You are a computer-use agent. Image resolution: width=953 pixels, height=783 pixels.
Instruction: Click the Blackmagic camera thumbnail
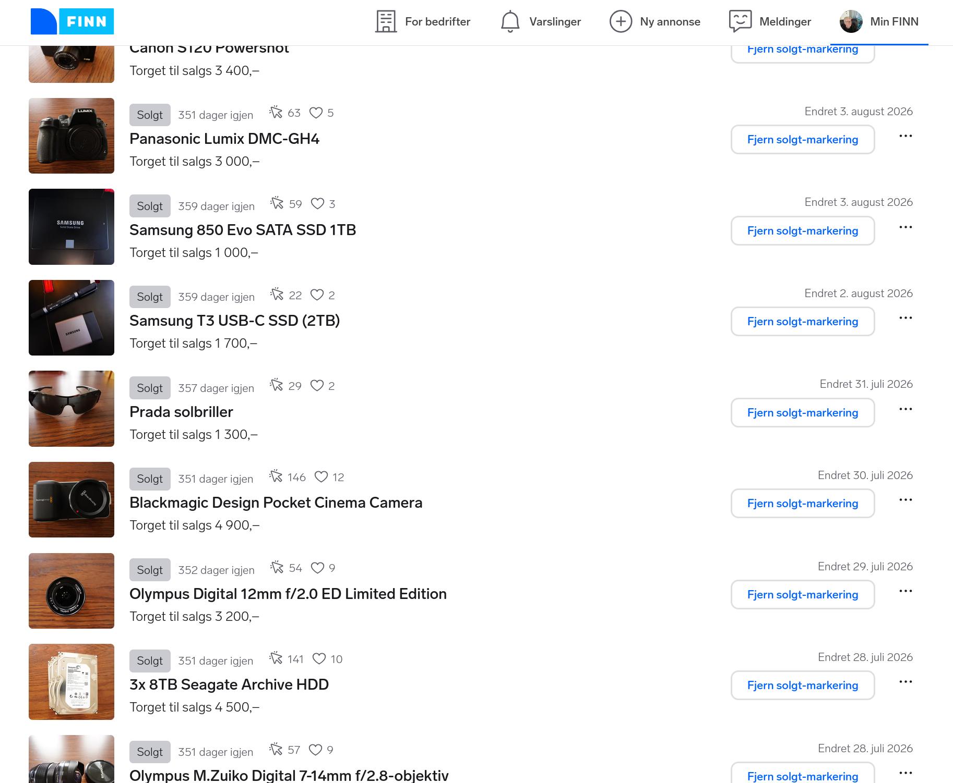pyautogui.click(x=72, y=499)
